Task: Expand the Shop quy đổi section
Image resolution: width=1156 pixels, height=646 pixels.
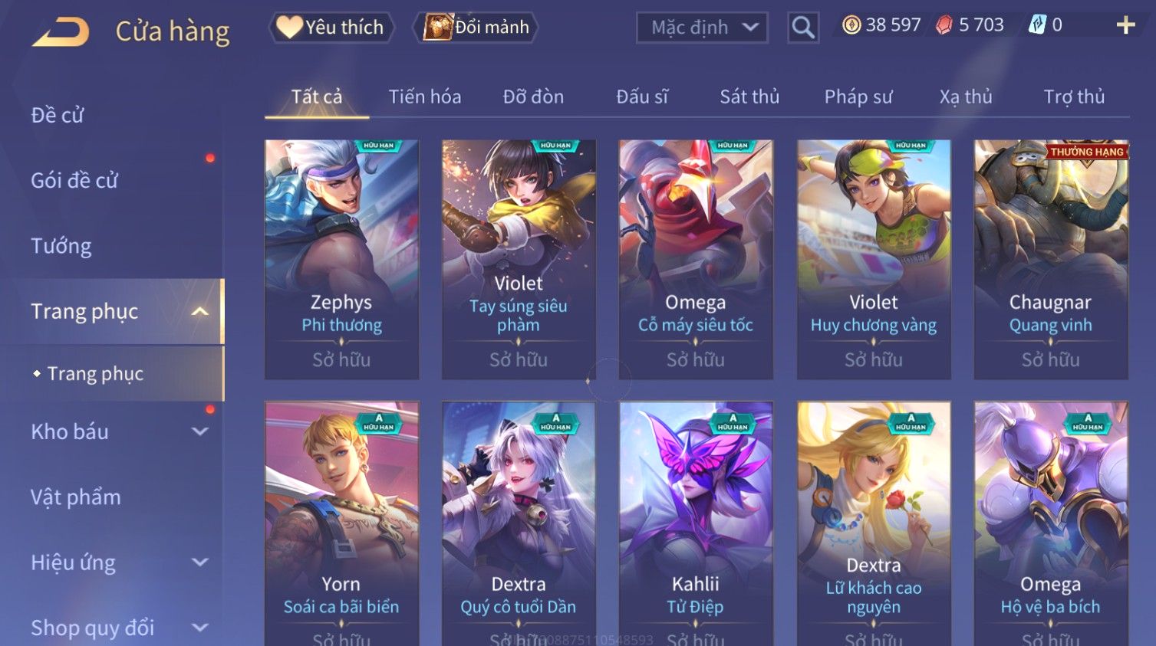Action: 199,628
